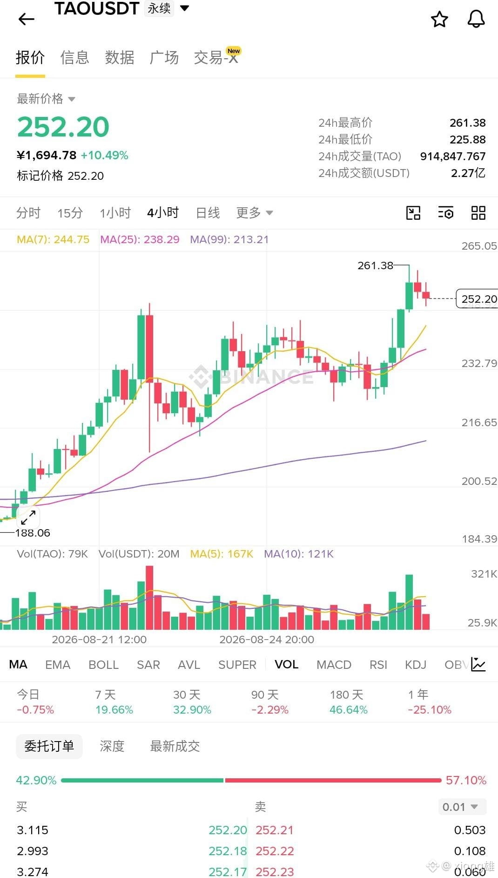The width and height of the screenshot is (498, 878).
Task: Tap the MA(25): 238.29 legend
Action: 140,239
